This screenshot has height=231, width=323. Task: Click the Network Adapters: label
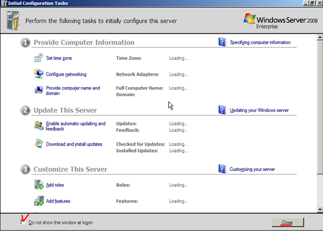coord(137,75)
